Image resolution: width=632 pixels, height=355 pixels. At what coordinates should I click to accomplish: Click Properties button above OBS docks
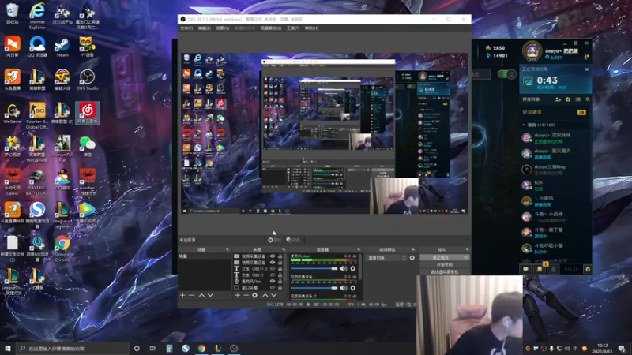click(x=275, y=240)
